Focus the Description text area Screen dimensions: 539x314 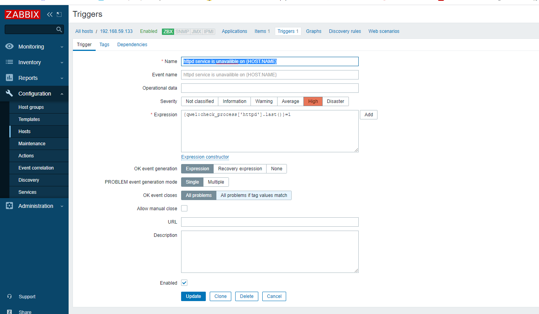pyautogui.click(x=270, y=252)
